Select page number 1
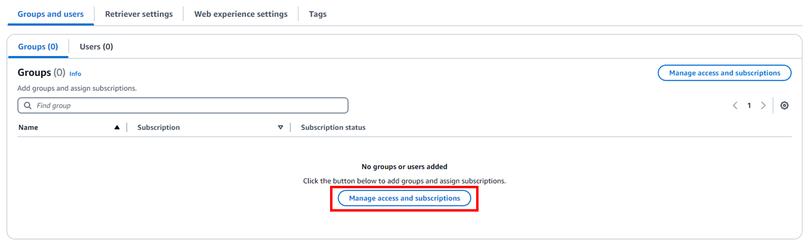The image size is (807, 249). (x=749, y=105)
